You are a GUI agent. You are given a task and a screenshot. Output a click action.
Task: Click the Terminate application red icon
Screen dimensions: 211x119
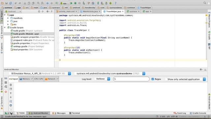[6, 92]
